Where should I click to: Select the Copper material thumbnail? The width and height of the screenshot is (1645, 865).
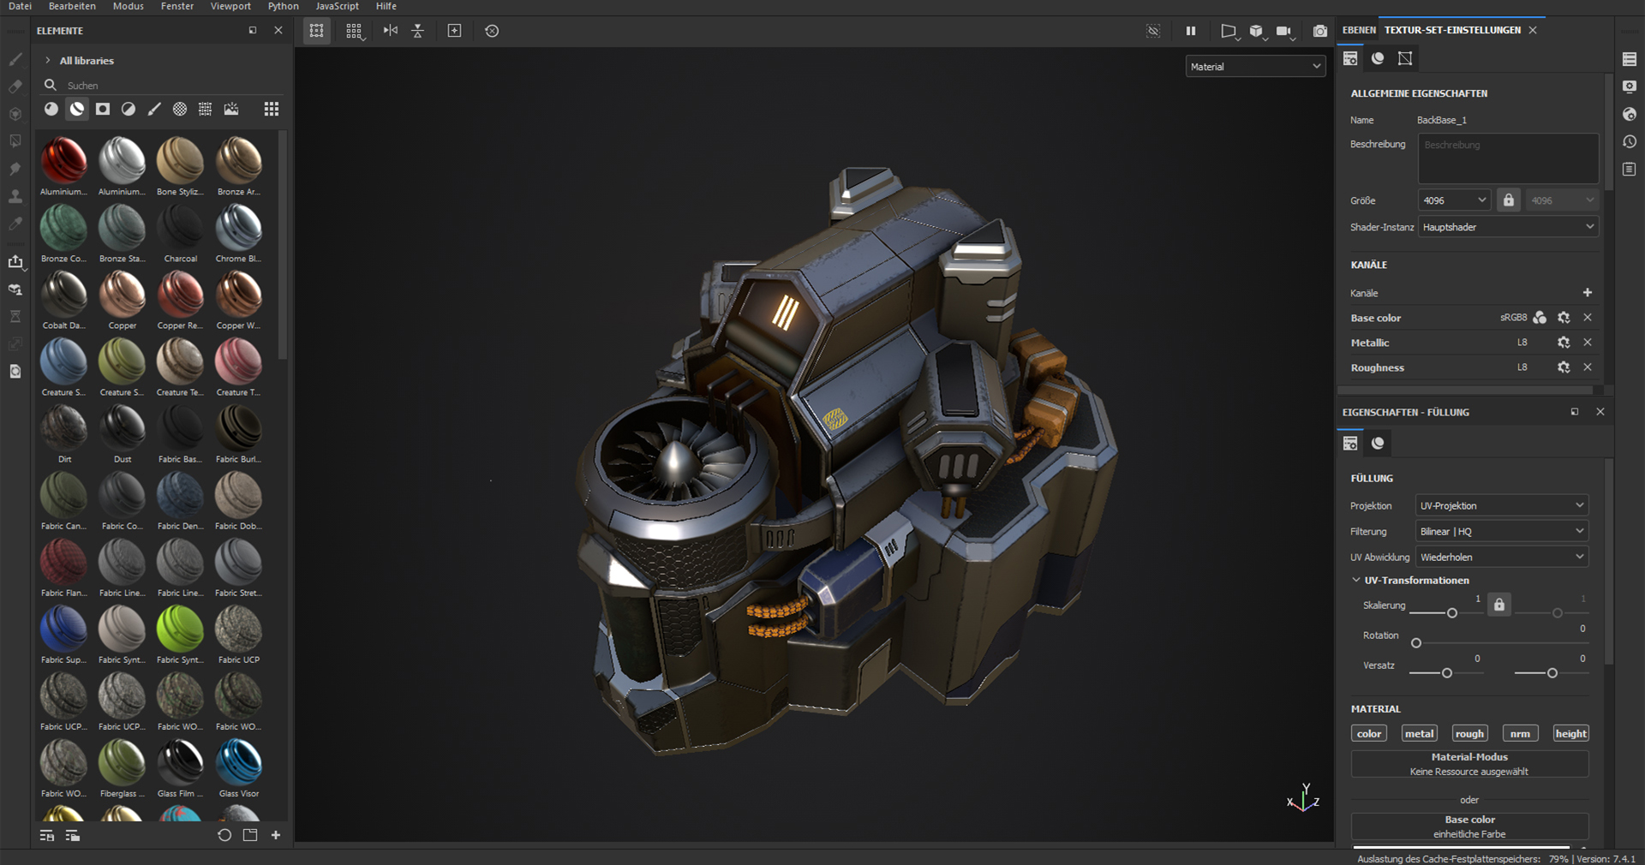click(x=122, y=295)
